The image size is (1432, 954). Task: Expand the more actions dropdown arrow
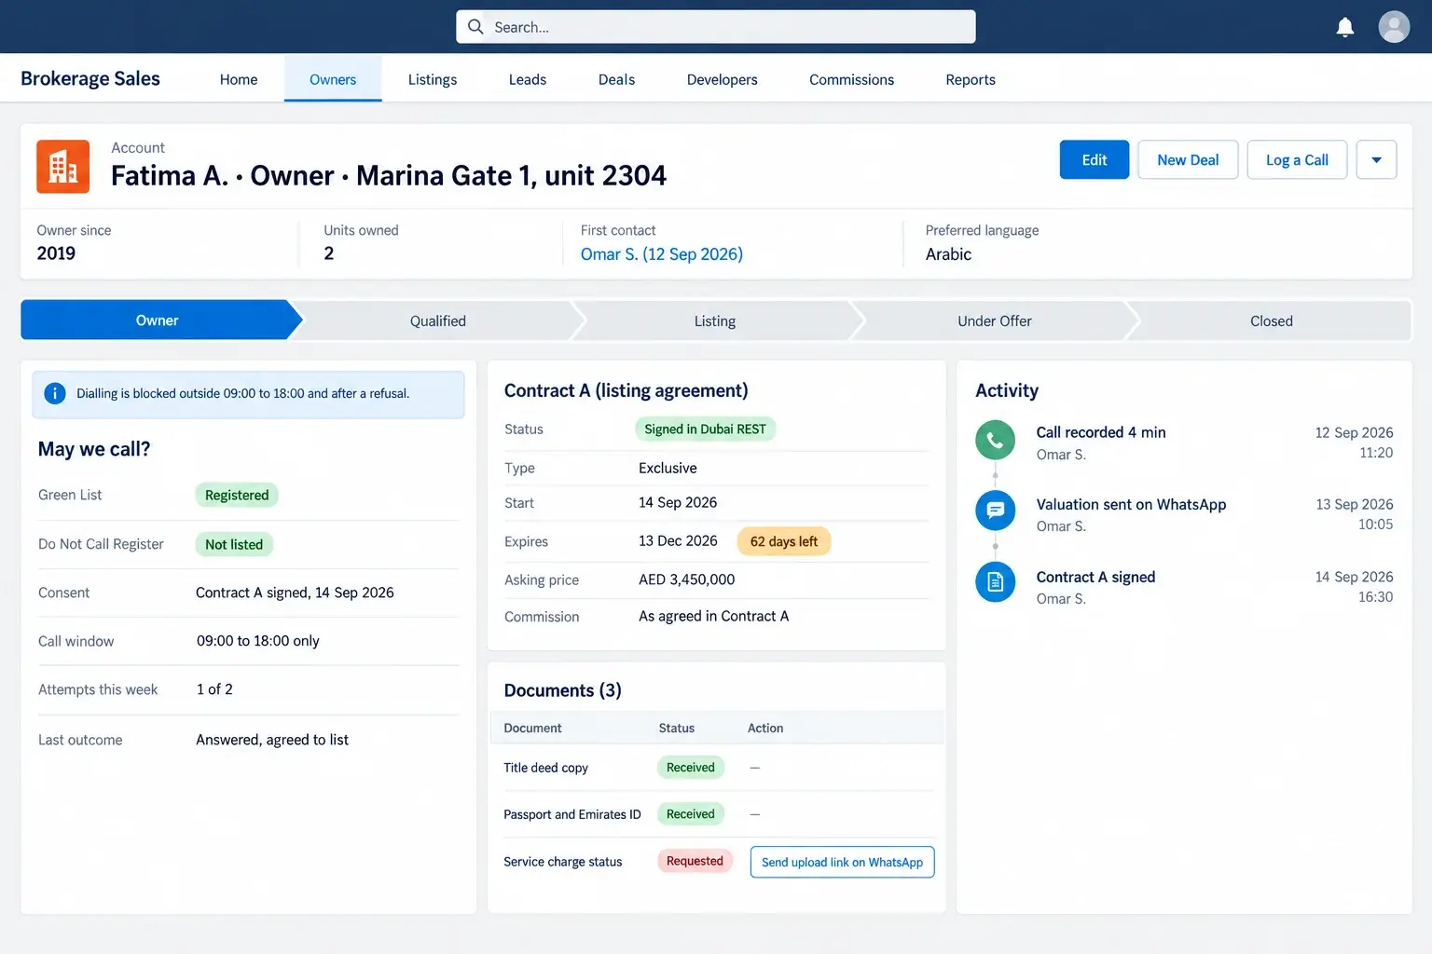pyautogui.click(x=1376, y=160)
